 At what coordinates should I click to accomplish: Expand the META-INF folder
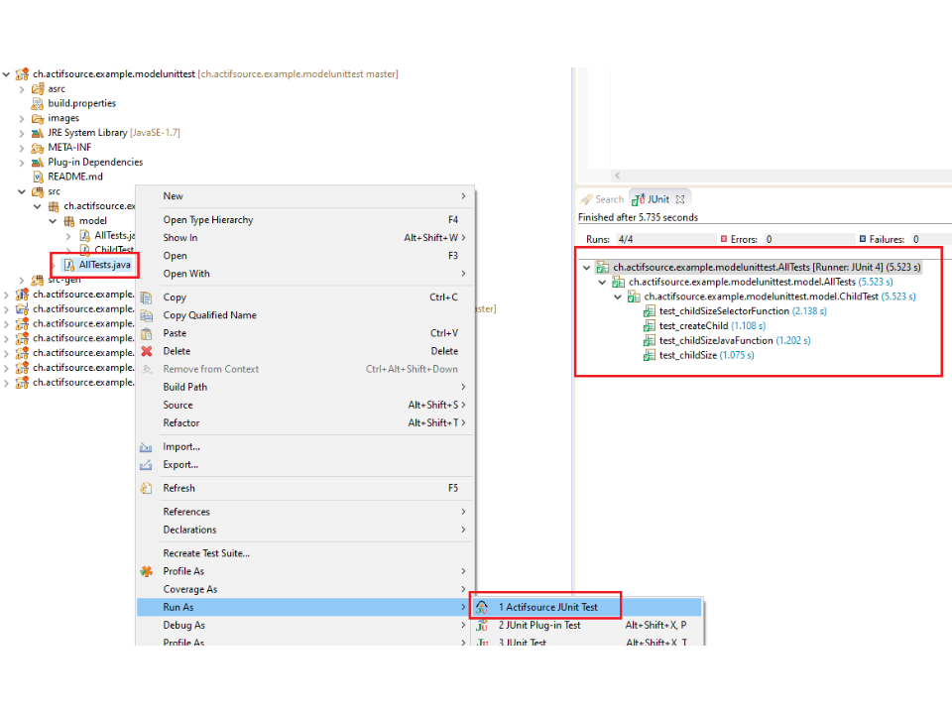coord(23,148)
